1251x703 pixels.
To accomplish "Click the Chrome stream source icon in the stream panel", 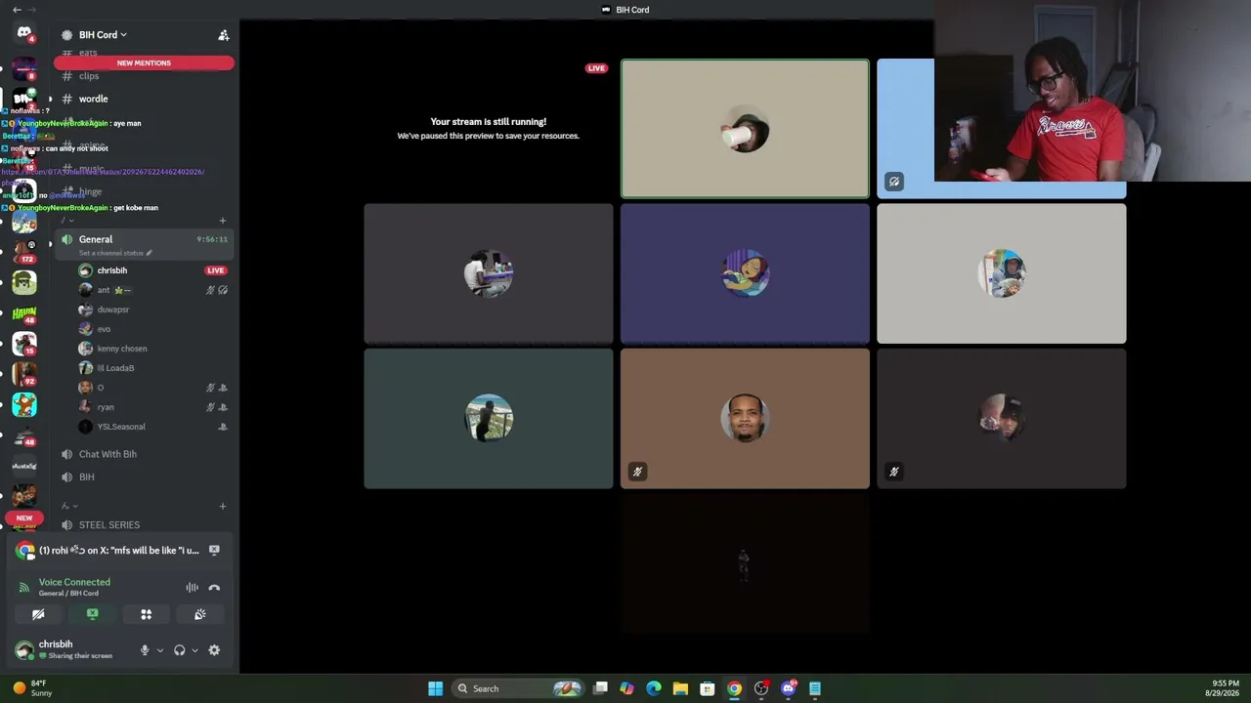I will 25,551.
